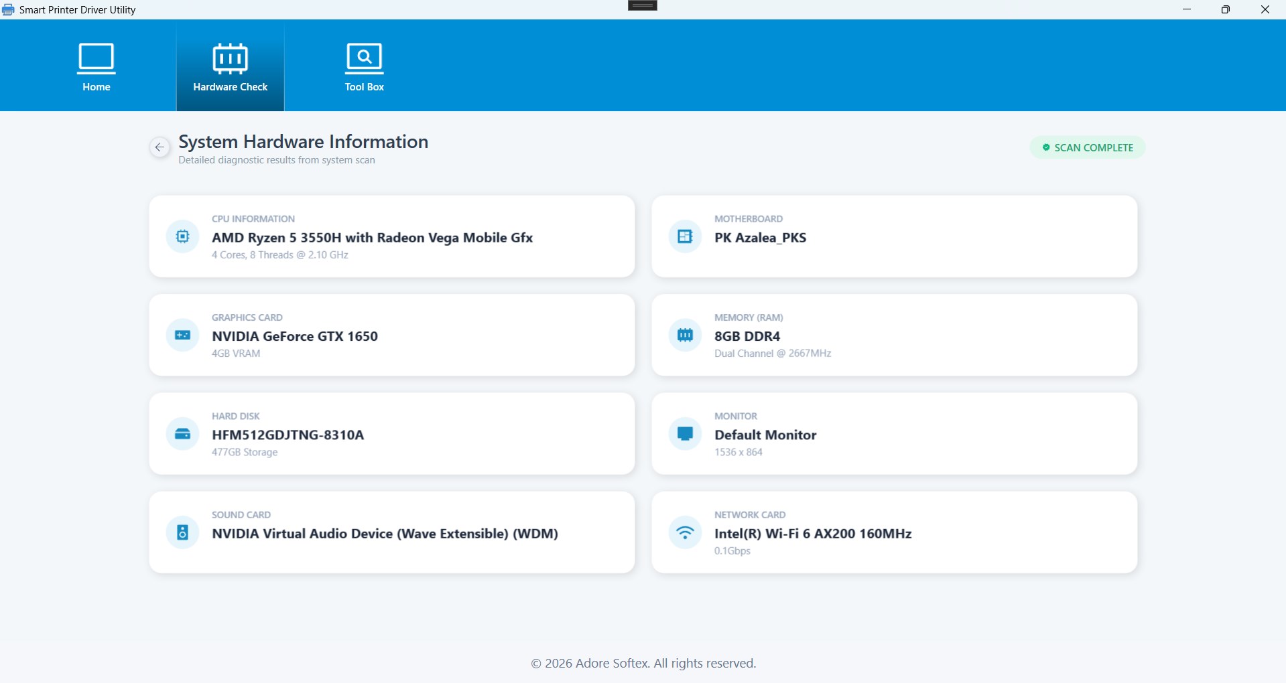Click the CPU INFORMATION label

tap(253, 219)
